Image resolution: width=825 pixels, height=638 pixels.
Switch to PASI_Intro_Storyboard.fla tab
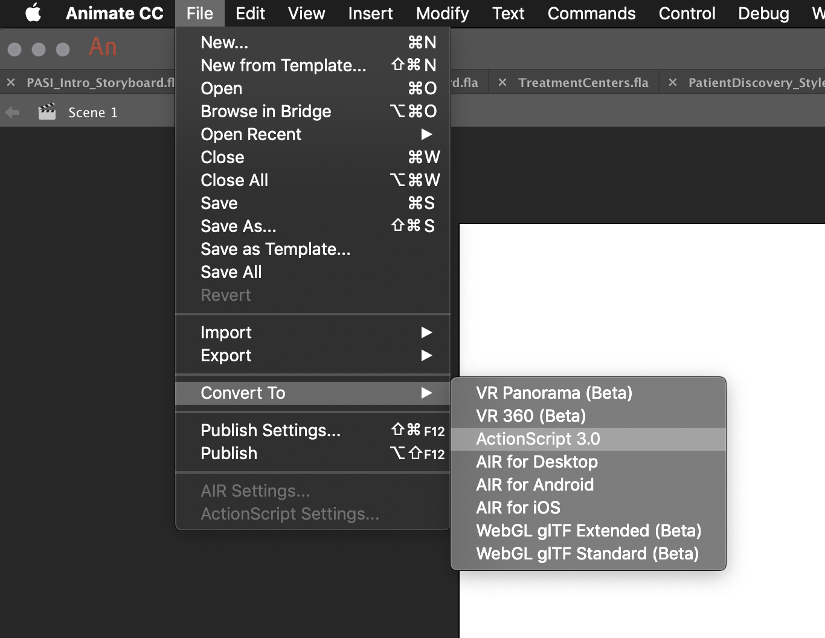(100, 83)
